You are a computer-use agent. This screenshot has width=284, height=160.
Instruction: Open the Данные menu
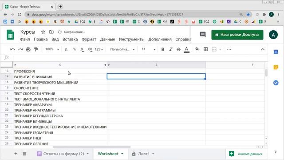click(107, 40)
